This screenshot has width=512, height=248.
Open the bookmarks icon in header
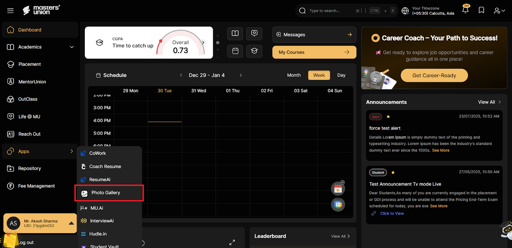coord(481,11)
